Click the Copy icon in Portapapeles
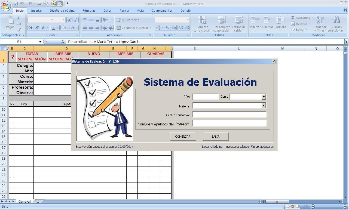Screen dimensions: 349x210 19,24
